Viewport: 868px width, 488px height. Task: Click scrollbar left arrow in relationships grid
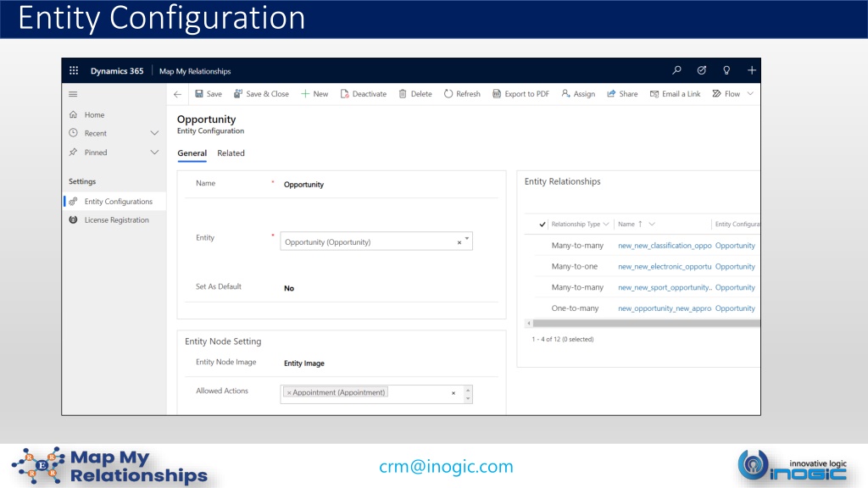529,324
